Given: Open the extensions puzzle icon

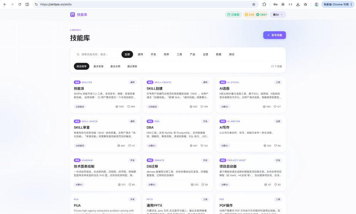Looking at the screenshot, I should pyautogui.click(x=264, y=4).
